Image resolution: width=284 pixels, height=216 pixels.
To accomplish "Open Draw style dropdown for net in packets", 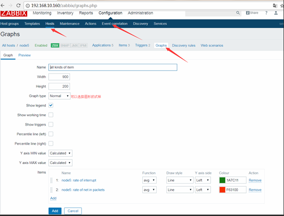I will point(180,190).
